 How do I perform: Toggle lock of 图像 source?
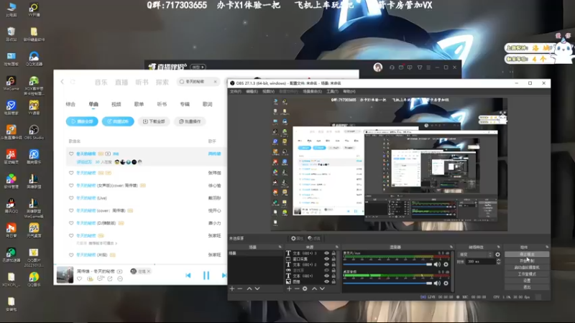[333, 281]
